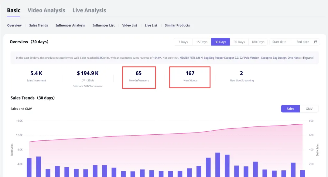Select the 90 Days time range
Viewport: 328px width, 177px height.
(239, 42)
